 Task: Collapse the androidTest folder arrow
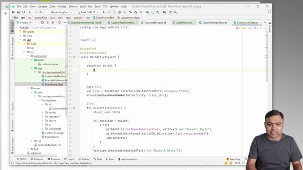pos(28,56)
